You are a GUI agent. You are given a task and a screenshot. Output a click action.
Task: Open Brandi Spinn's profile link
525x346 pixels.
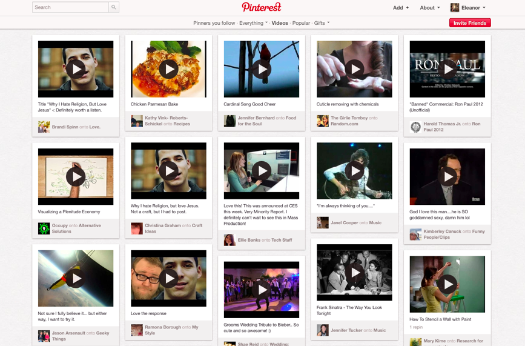coord(65,127)
